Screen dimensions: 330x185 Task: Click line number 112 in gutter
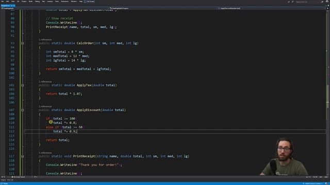click(x=11, y=132)
